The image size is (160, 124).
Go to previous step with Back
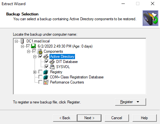pos(65,118)
